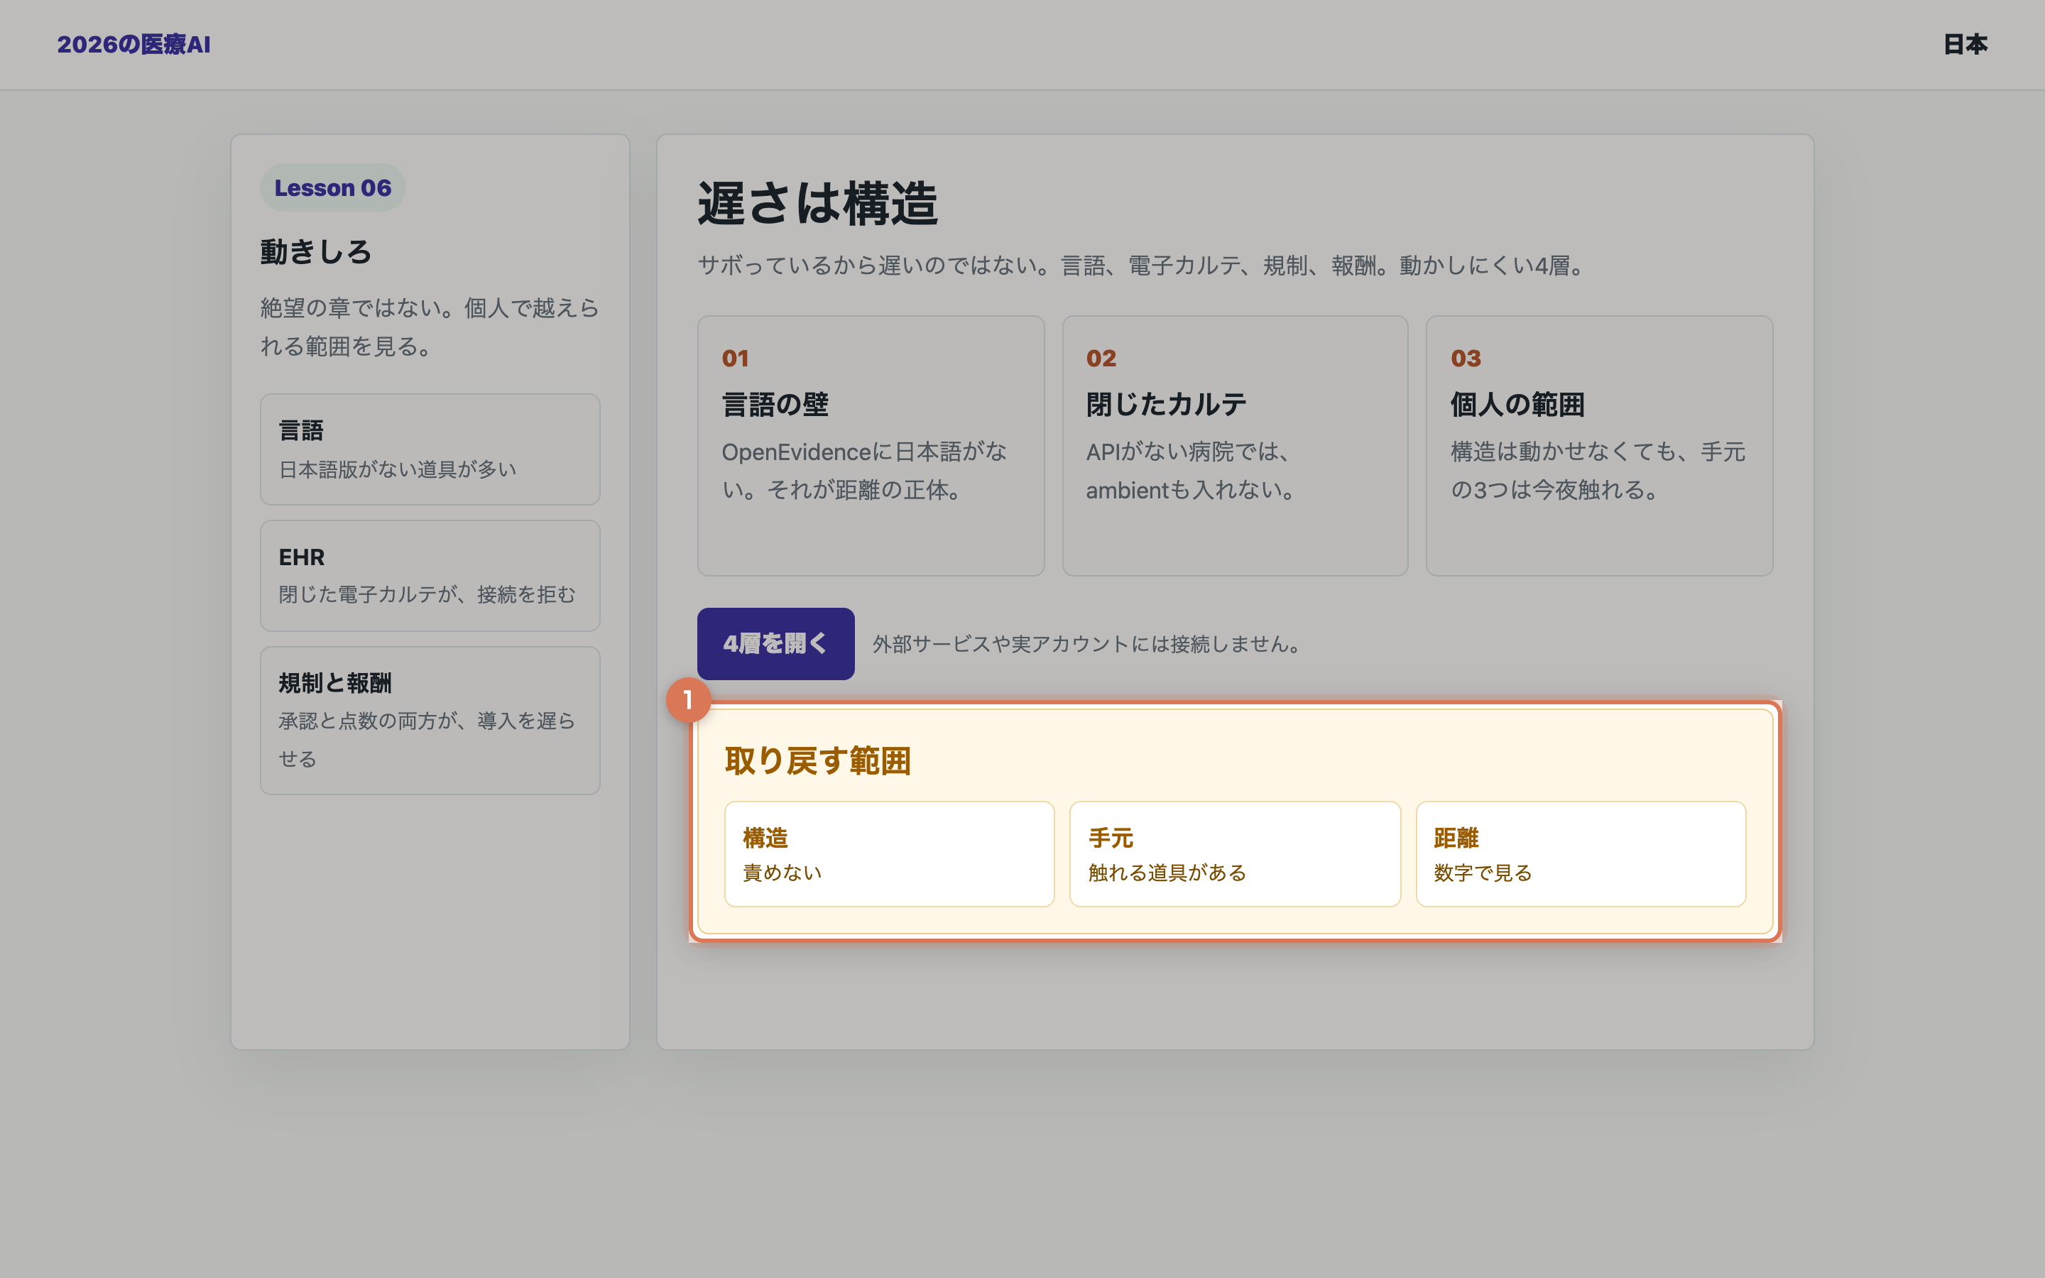
Task: Select the 03 個人の範囲 card
Action: (1599, 445)
